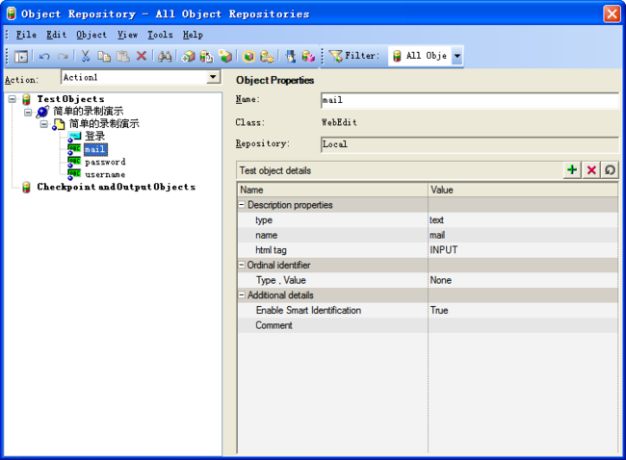The image size is (626, 460).
Task: Open the Object Spy icon
Action: click(x=291, y=56)
